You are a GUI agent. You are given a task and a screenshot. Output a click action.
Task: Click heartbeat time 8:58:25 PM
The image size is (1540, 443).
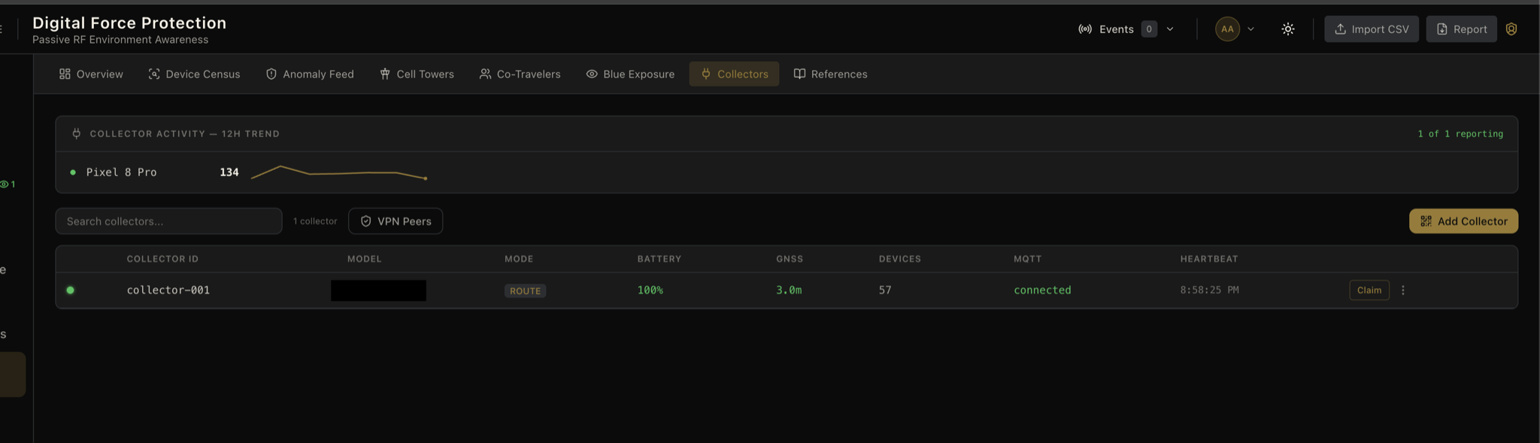[x=1209, y=290]
